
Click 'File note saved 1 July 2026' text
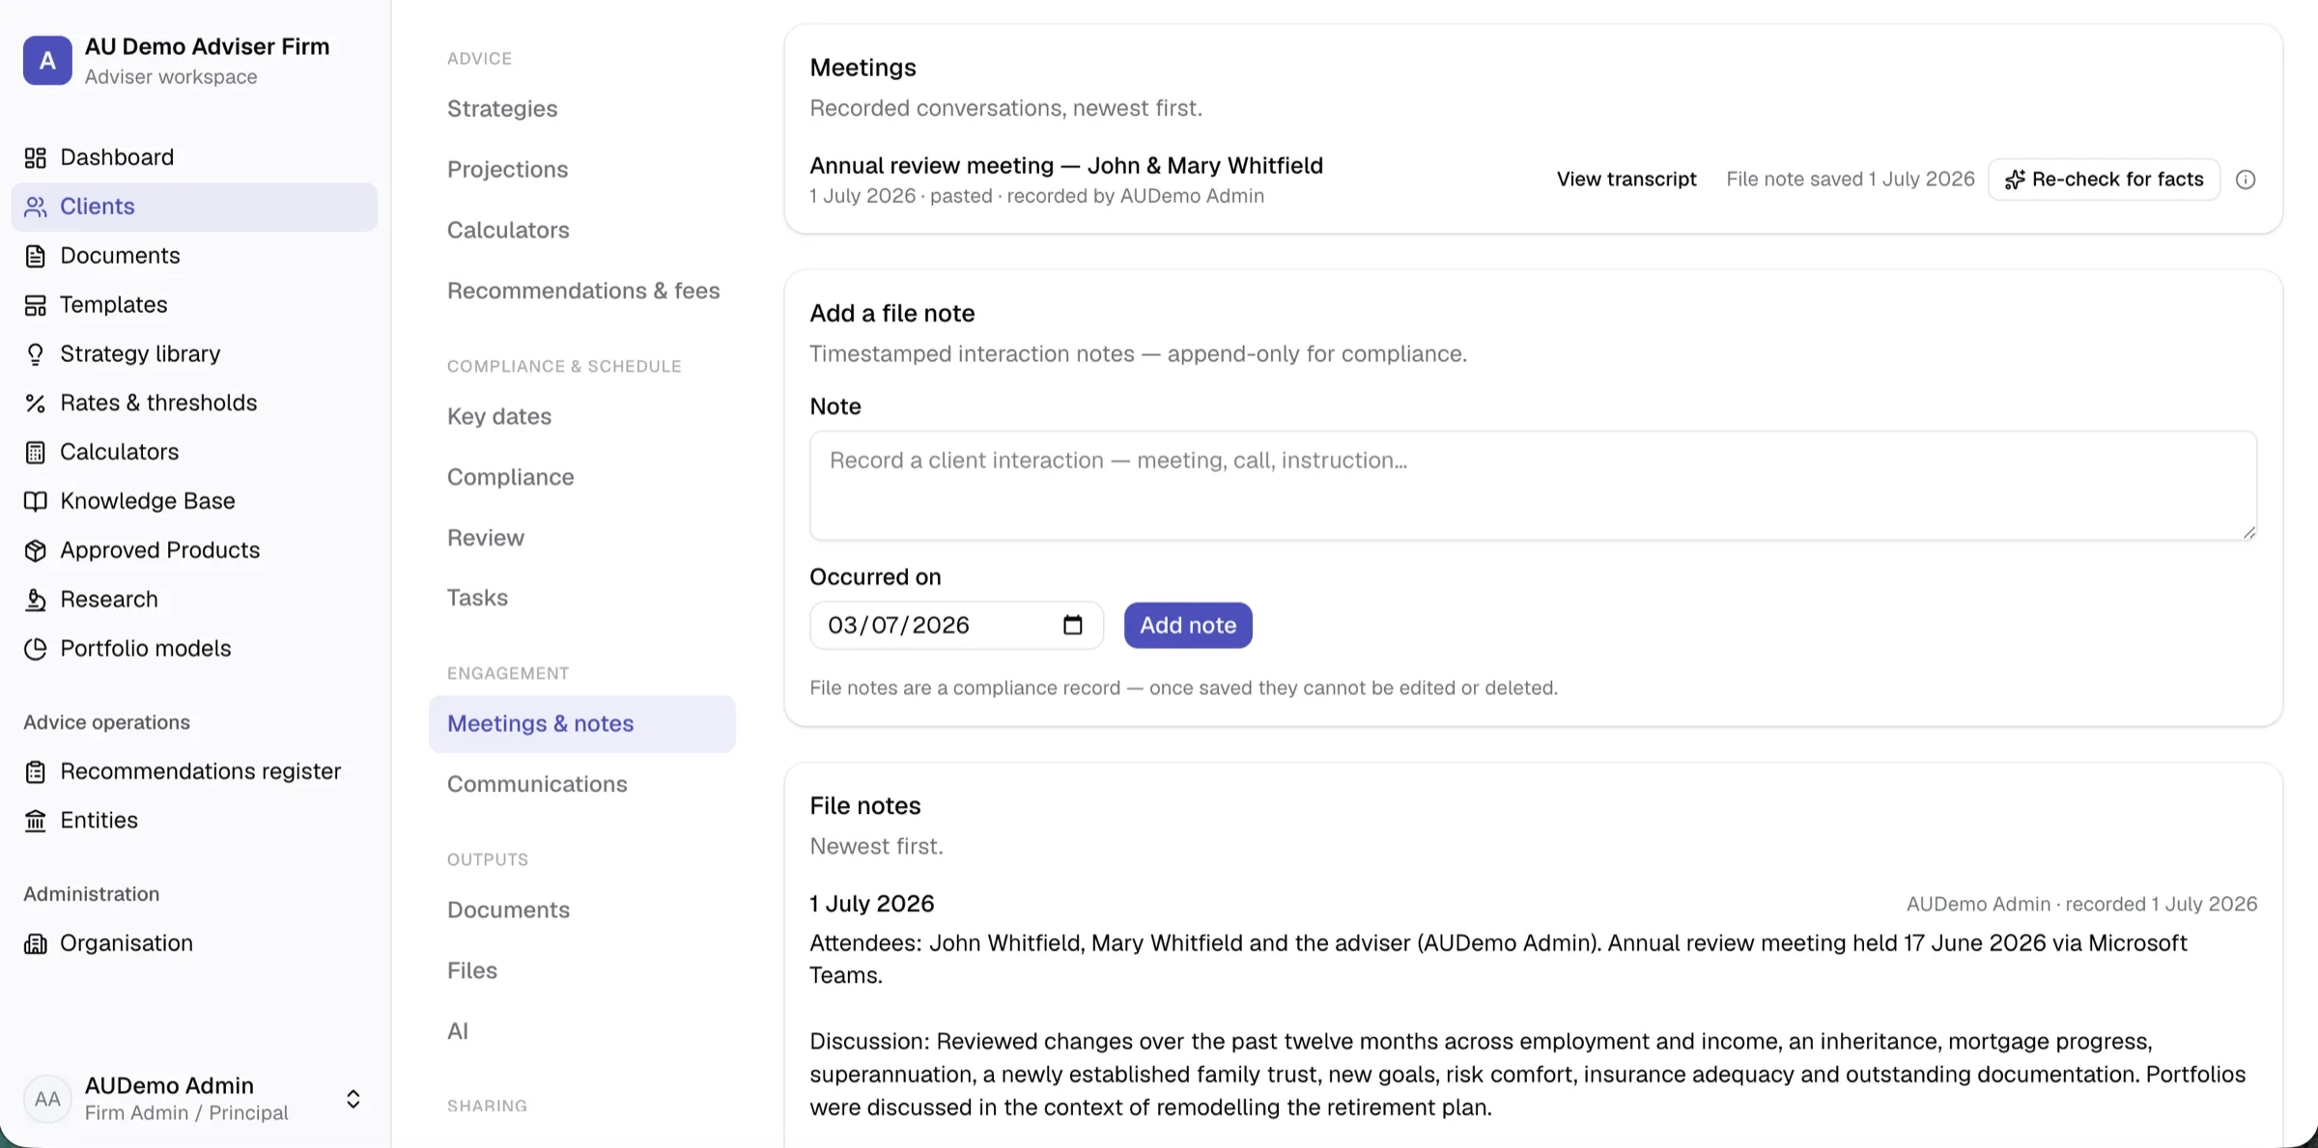1850,180
